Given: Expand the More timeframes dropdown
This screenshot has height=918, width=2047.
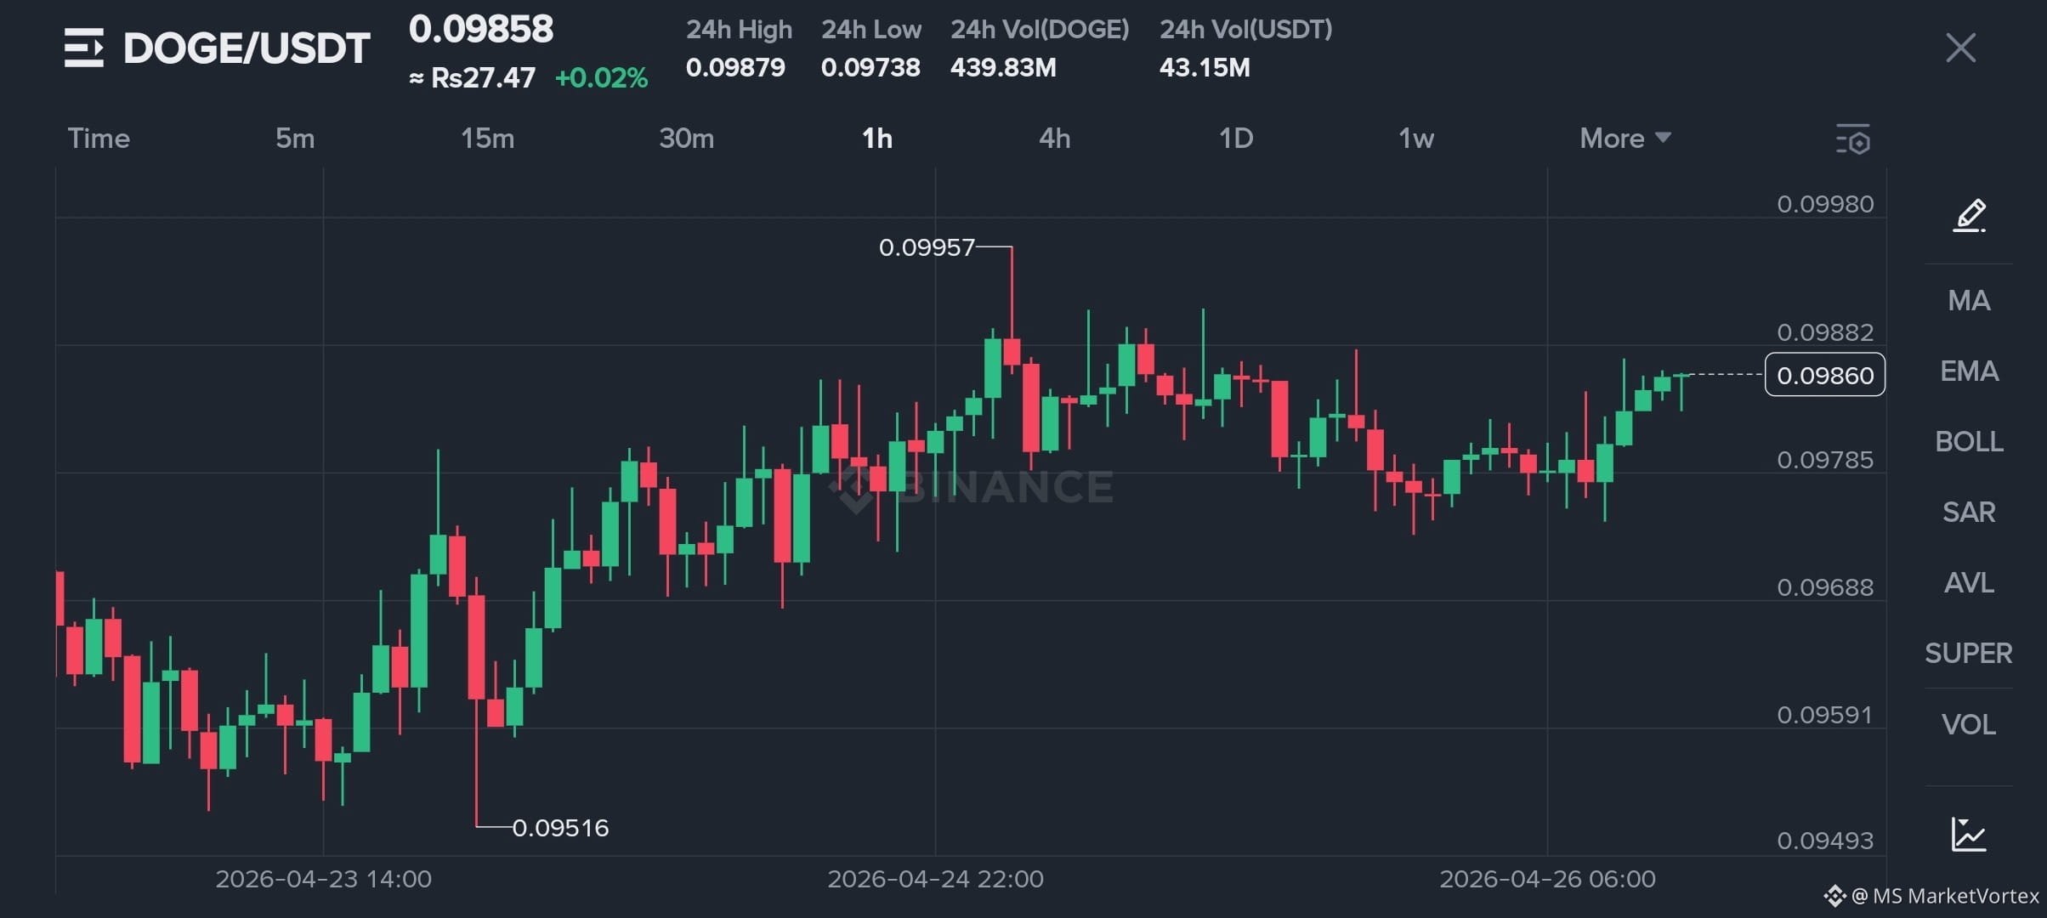Looking at the screenshot, I should (x=1625, y=138).
